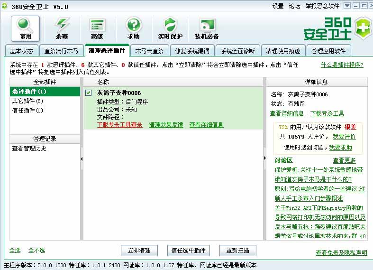
Task: Click 下载专杀工具 in the details panel
Action: click(x=328, y=113)
